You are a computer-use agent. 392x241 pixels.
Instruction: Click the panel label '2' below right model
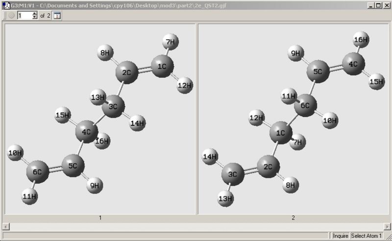click(293, 218)
